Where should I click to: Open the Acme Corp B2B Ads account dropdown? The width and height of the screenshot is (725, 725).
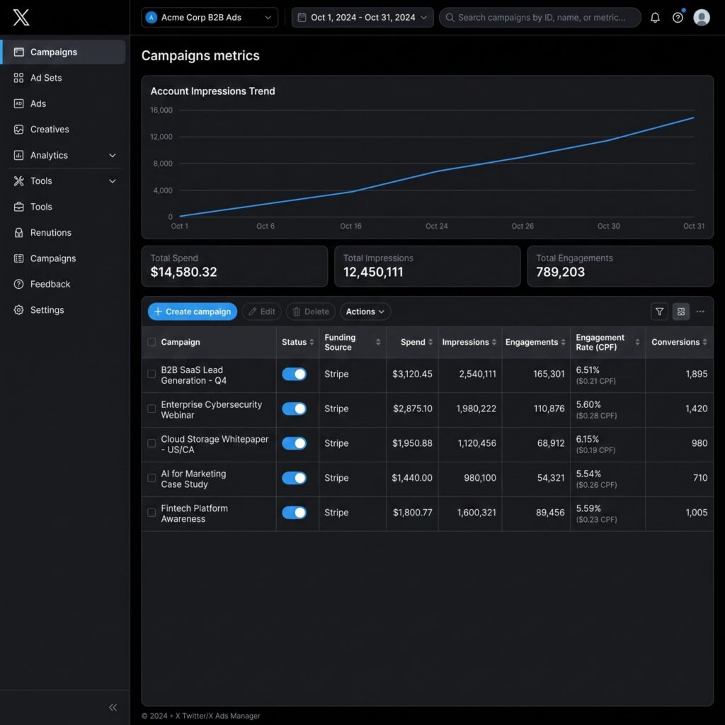[210, 18]
